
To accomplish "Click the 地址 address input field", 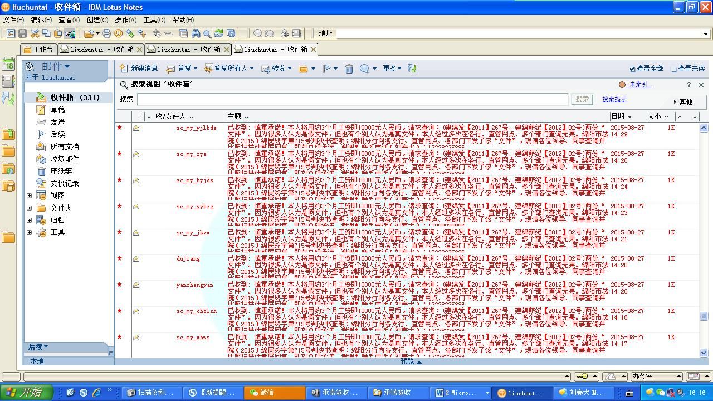I will click(518, 33).
